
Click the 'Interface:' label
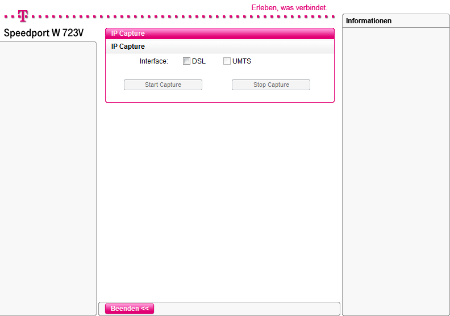(154, 61)
